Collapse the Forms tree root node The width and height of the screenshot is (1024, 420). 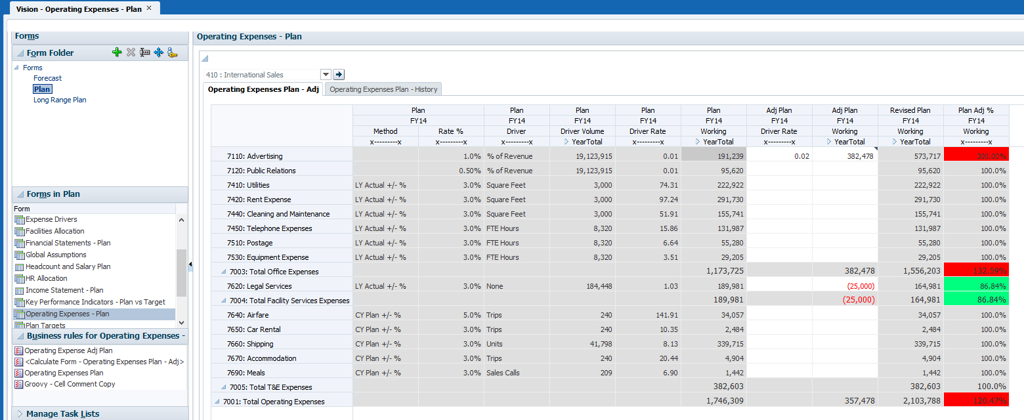(x=17, y=68)
